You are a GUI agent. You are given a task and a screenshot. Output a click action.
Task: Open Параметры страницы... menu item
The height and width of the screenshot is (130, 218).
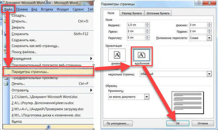coord(48,72)
